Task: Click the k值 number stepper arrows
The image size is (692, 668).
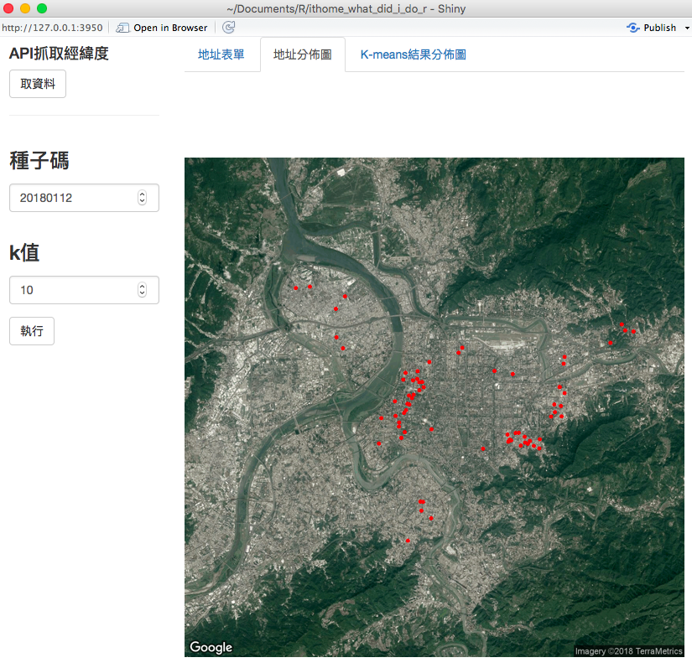Action: pyautogui.click(x=142, y=290)
